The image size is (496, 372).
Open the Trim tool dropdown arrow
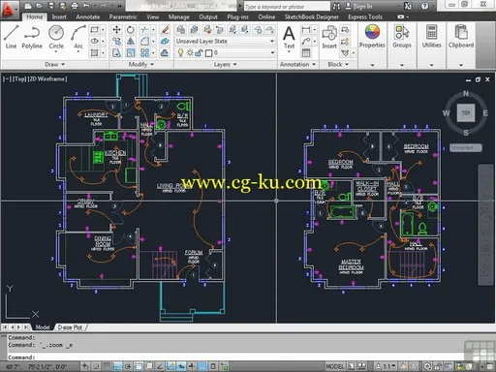pos(153,30)
